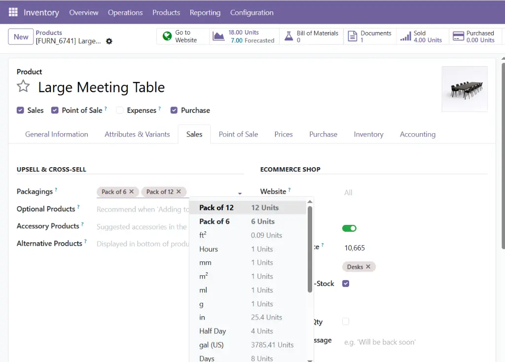Star the Large Meeting Table as favorite
505x362 pixels.
[23, 86]
